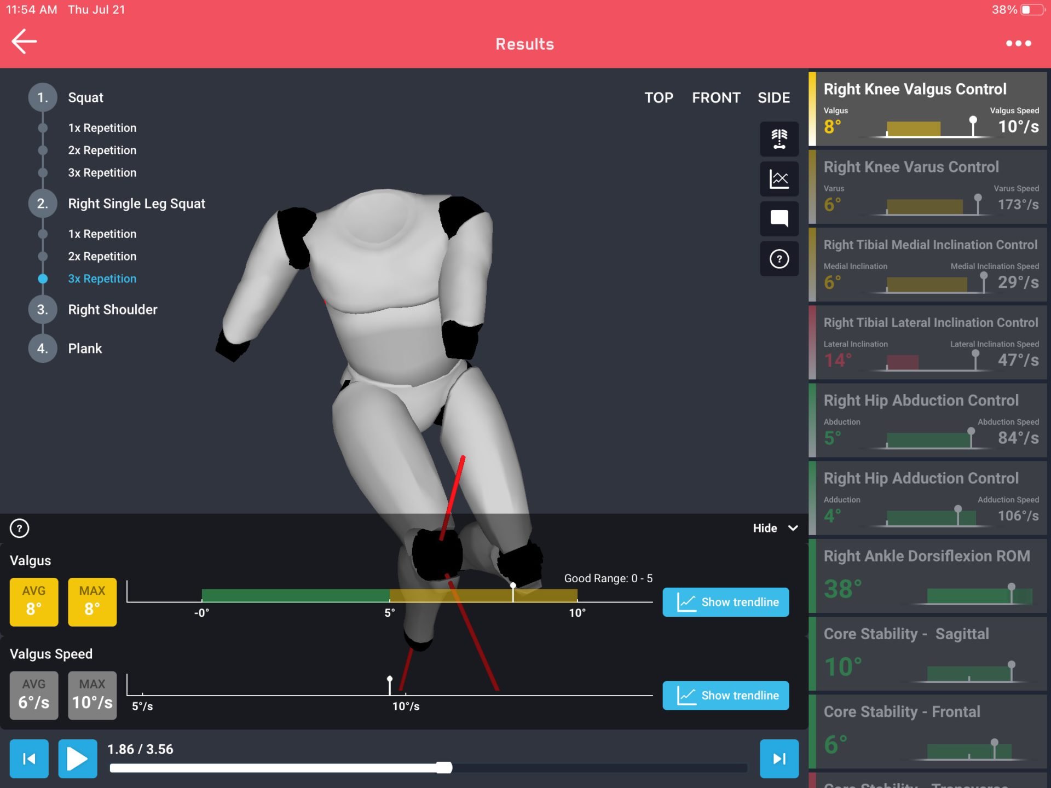Play the movement animation
Screen dimensions: 1051x788
coord(78,758)
